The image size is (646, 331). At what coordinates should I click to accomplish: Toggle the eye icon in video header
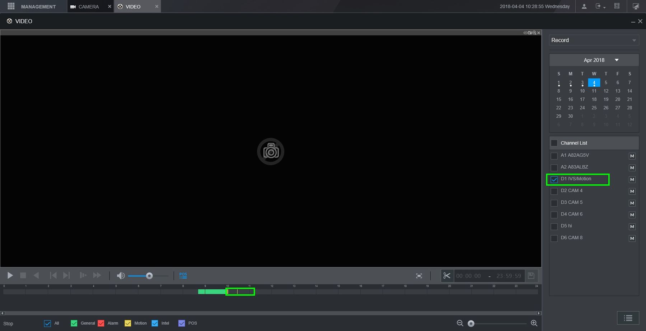point(525,33)
